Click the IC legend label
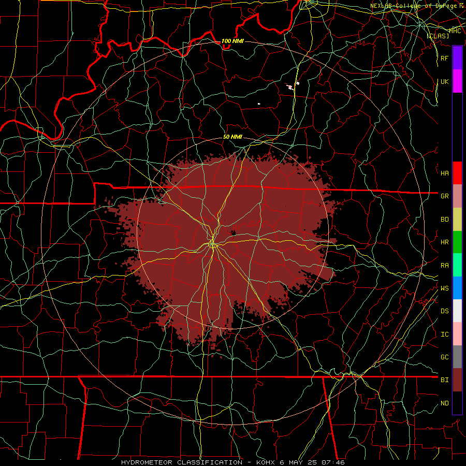 (444, 334)
